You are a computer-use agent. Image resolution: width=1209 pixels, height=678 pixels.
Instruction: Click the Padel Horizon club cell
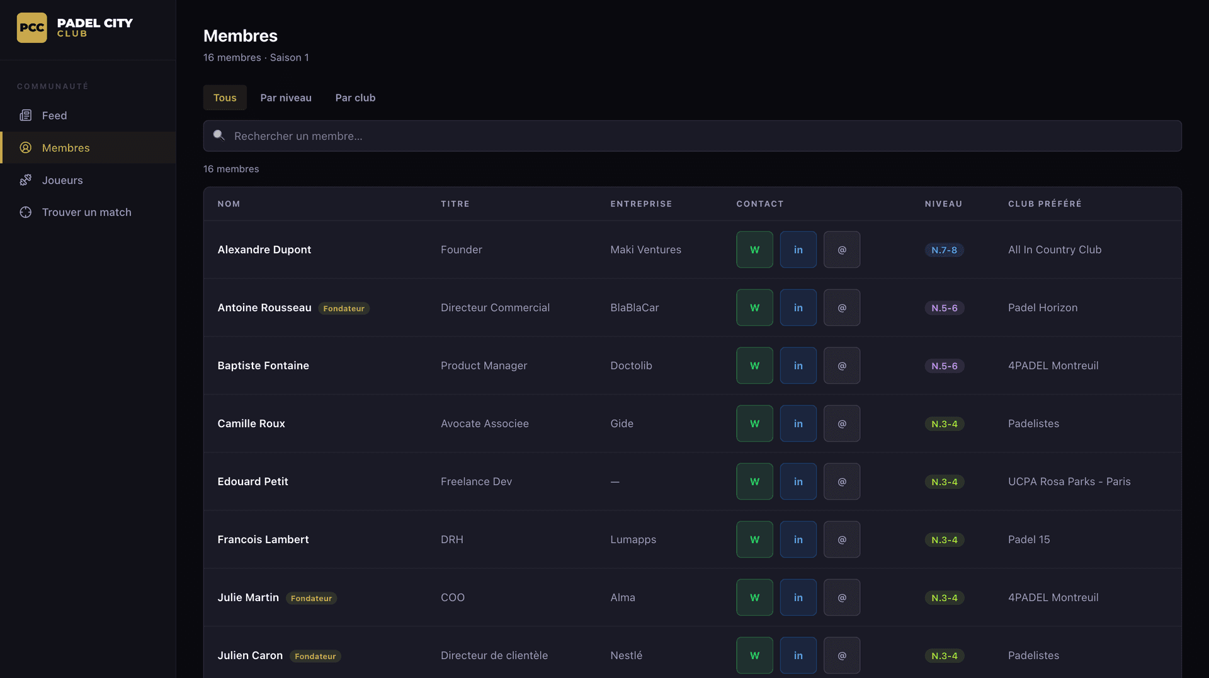(x=1043, y=307)
